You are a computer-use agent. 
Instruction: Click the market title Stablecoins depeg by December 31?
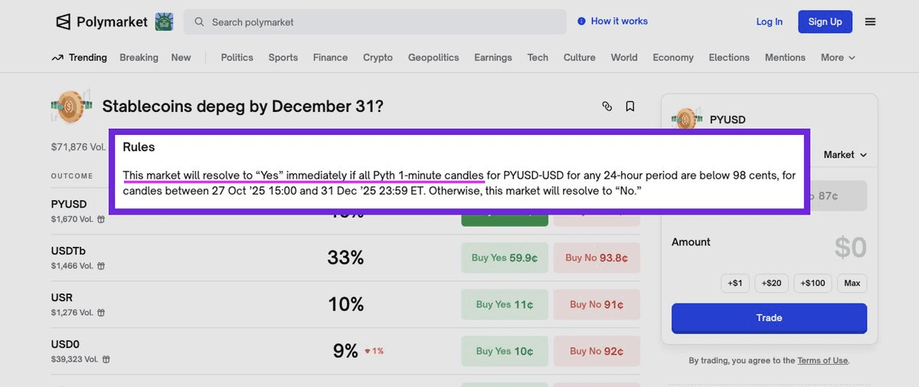point(243,107)
